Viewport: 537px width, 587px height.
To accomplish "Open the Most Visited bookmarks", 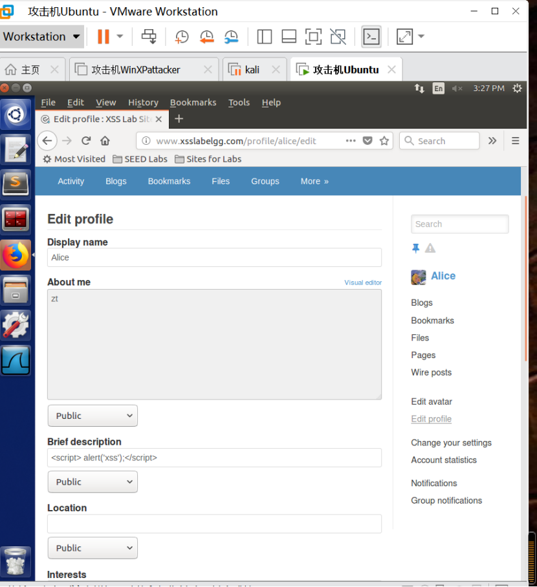I will [74, 159].
